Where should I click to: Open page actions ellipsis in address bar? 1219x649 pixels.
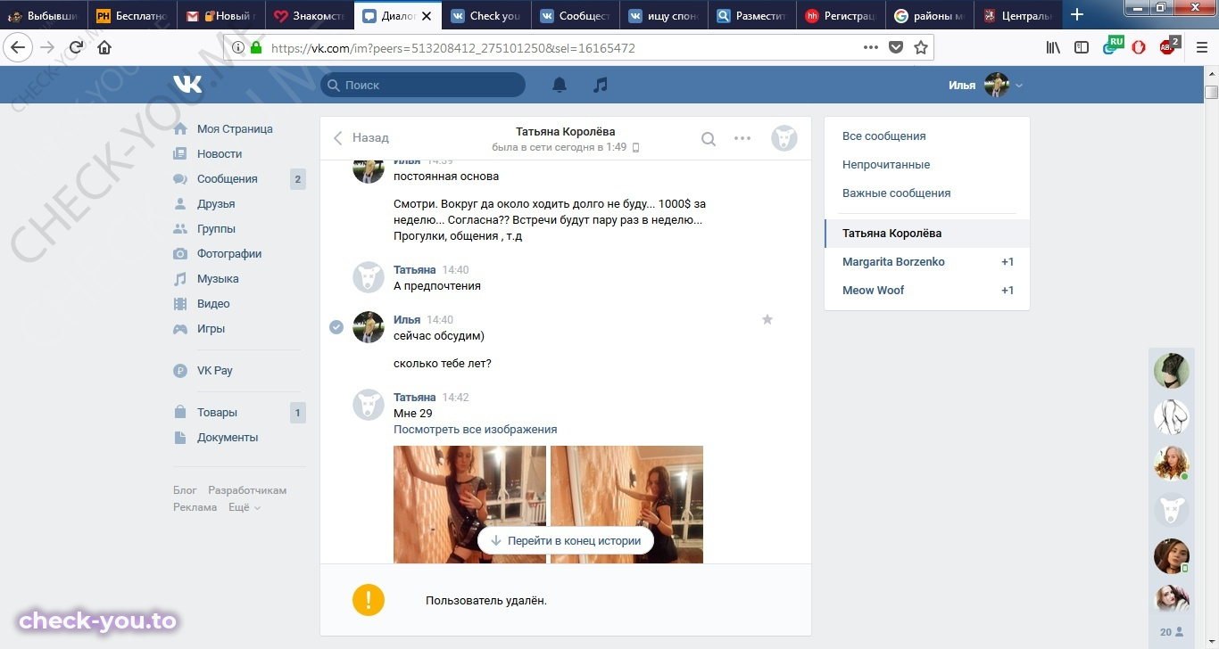tap(871, 47)
